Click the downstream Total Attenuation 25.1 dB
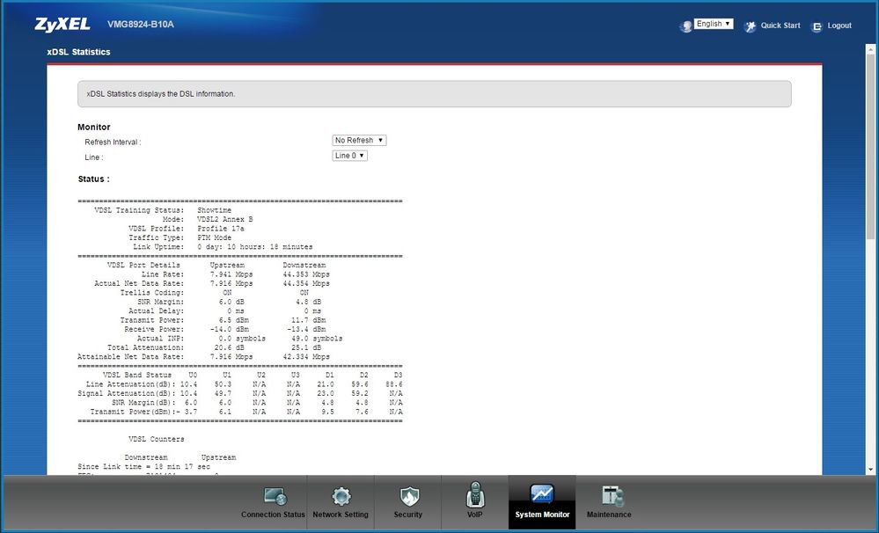 point(306,347)
